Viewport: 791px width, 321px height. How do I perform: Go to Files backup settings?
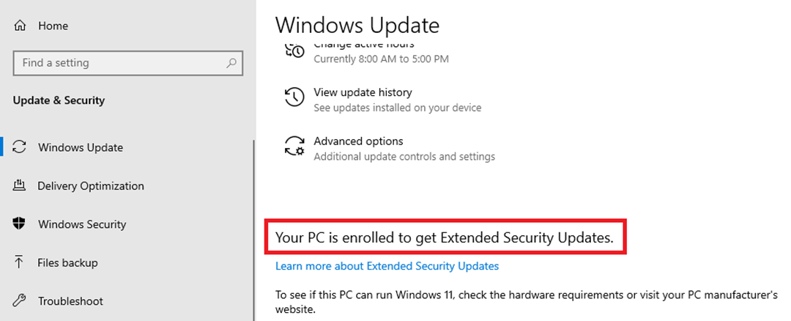point(67,262)
